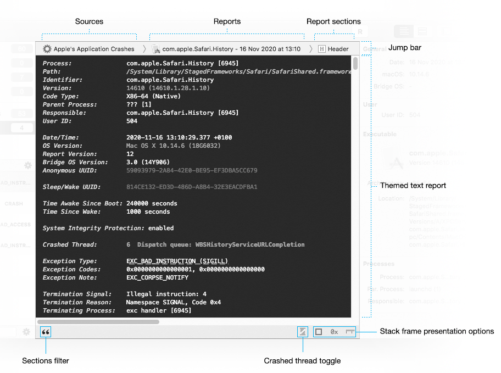Click the horizontal scrollbar thumb below the report
The height and width of the screenshot is (373, 501).
pos(98,322)
